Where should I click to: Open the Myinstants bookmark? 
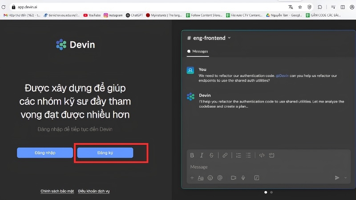tap(164, 15)
